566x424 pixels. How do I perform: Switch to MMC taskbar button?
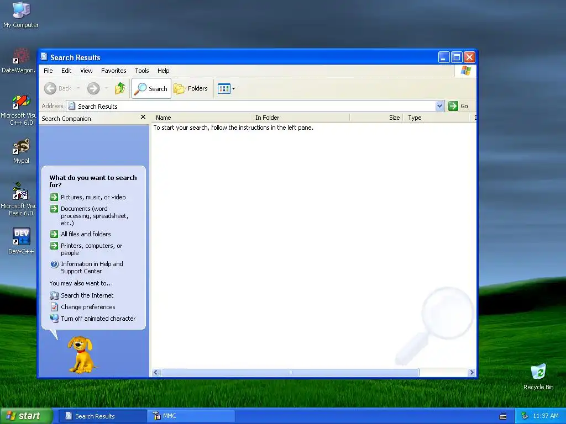coord(191,416)
